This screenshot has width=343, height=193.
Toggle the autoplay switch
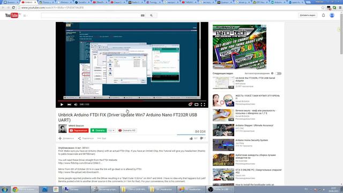pos(278,73)
